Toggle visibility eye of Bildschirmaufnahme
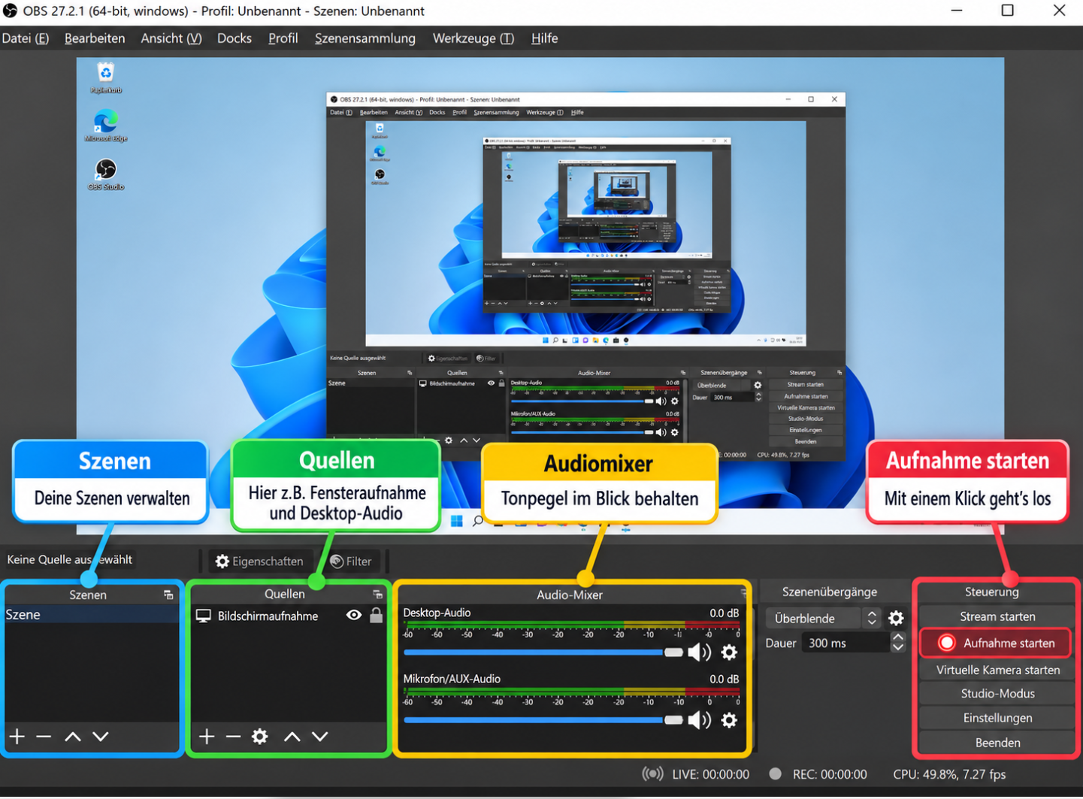 (x=354, y=616)
